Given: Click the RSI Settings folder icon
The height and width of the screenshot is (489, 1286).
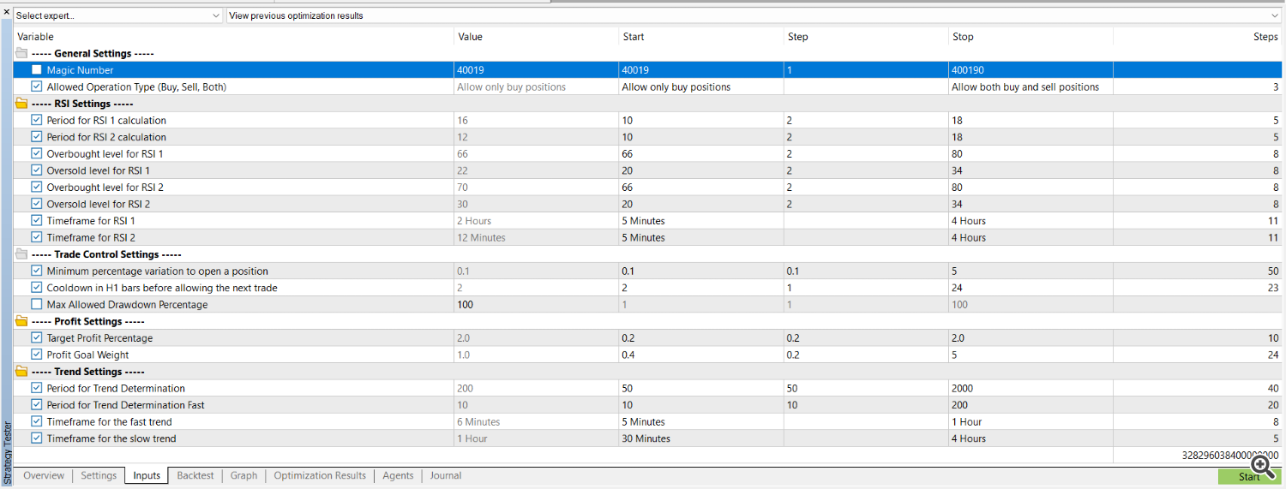Looking at the screenshot, I should pos(21,104).
